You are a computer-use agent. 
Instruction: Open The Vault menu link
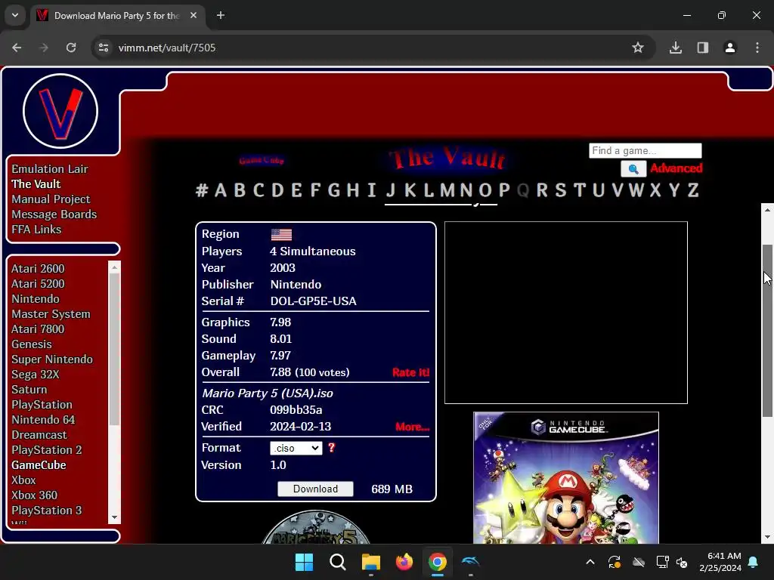click(36, 184)
